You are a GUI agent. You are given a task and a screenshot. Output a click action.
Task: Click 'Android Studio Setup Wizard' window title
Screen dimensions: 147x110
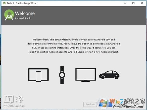pos(22,3)
